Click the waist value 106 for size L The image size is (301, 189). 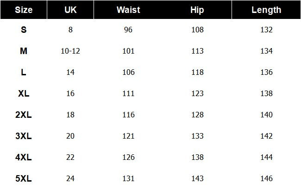pyautogui.click(x=128, y=73)
